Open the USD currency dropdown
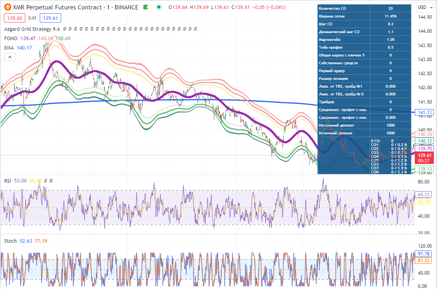 click(425, 7)
